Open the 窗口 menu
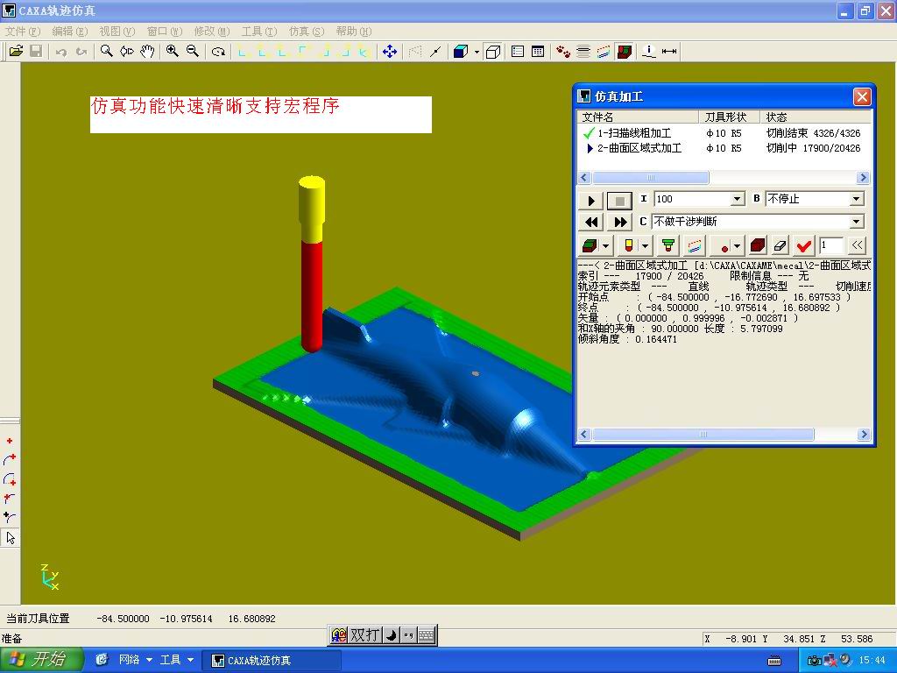The image size is (897, 673). click(x=164, y=31)
